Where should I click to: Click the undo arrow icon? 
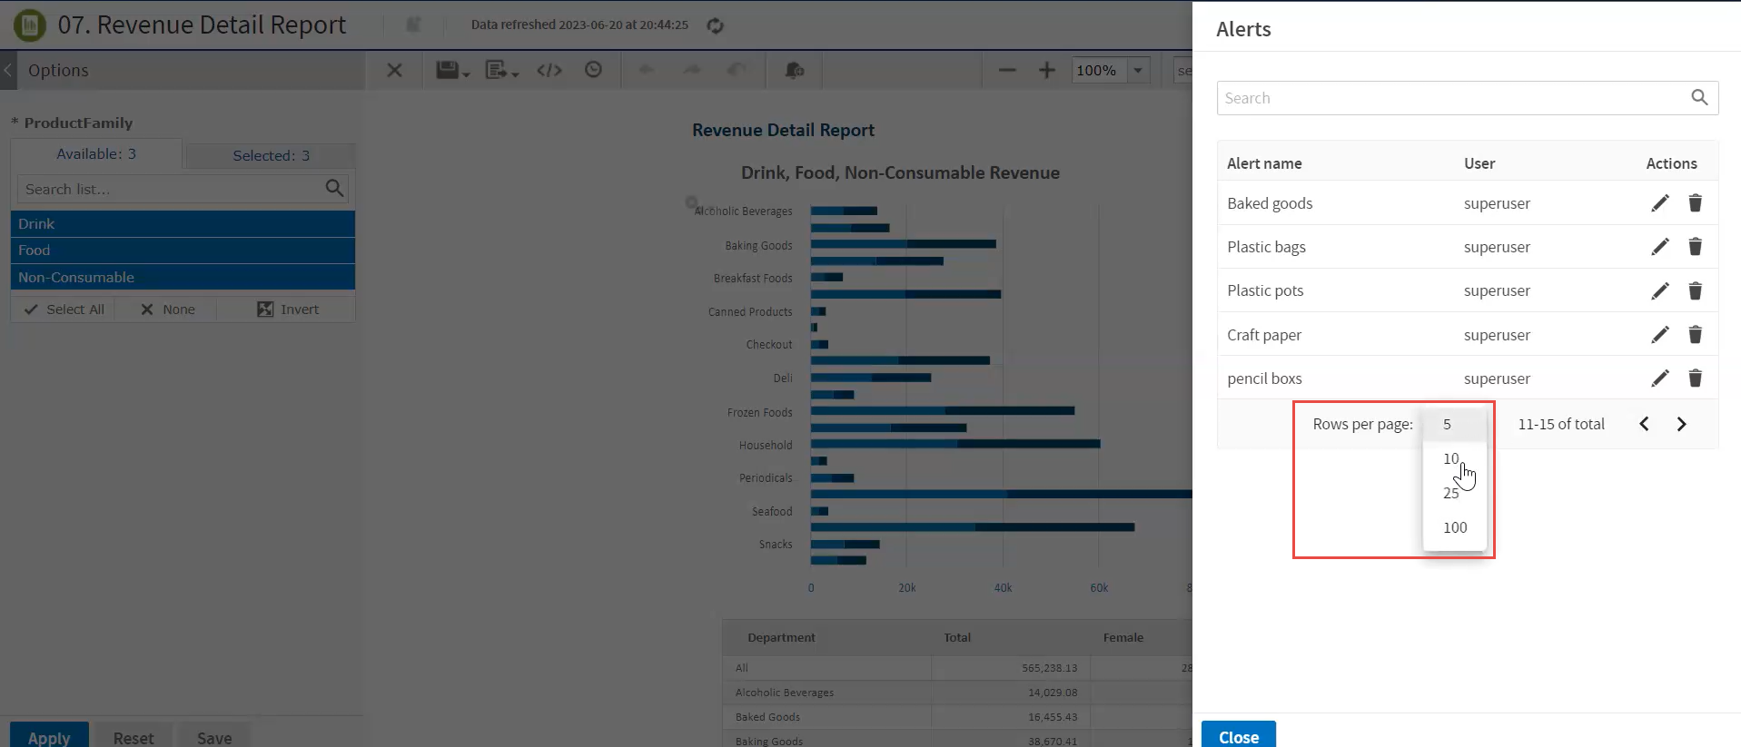coord(647,70)
